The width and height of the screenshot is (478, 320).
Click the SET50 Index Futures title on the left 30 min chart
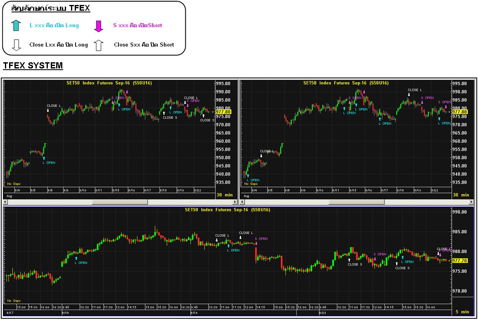click(x=109, y=83)
